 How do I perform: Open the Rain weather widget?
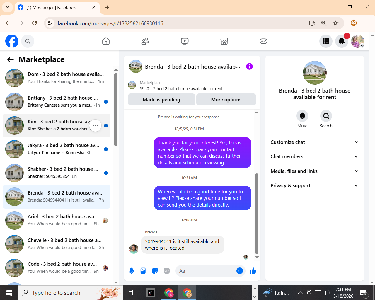pos(276,292)
